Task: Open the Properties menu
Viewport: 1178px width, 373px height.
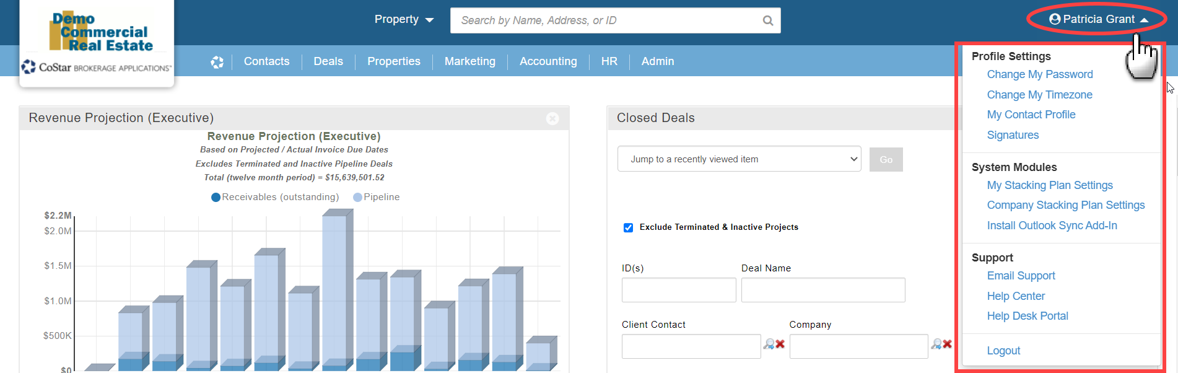Action: pos(394,61)
